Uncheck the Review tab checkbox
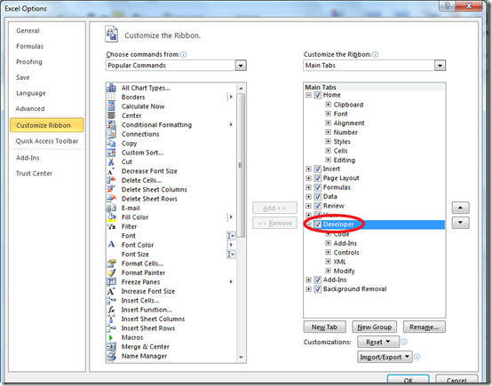The height and width of the screenshot is (386, 492). pyautogui.click(x=318, y=206)
